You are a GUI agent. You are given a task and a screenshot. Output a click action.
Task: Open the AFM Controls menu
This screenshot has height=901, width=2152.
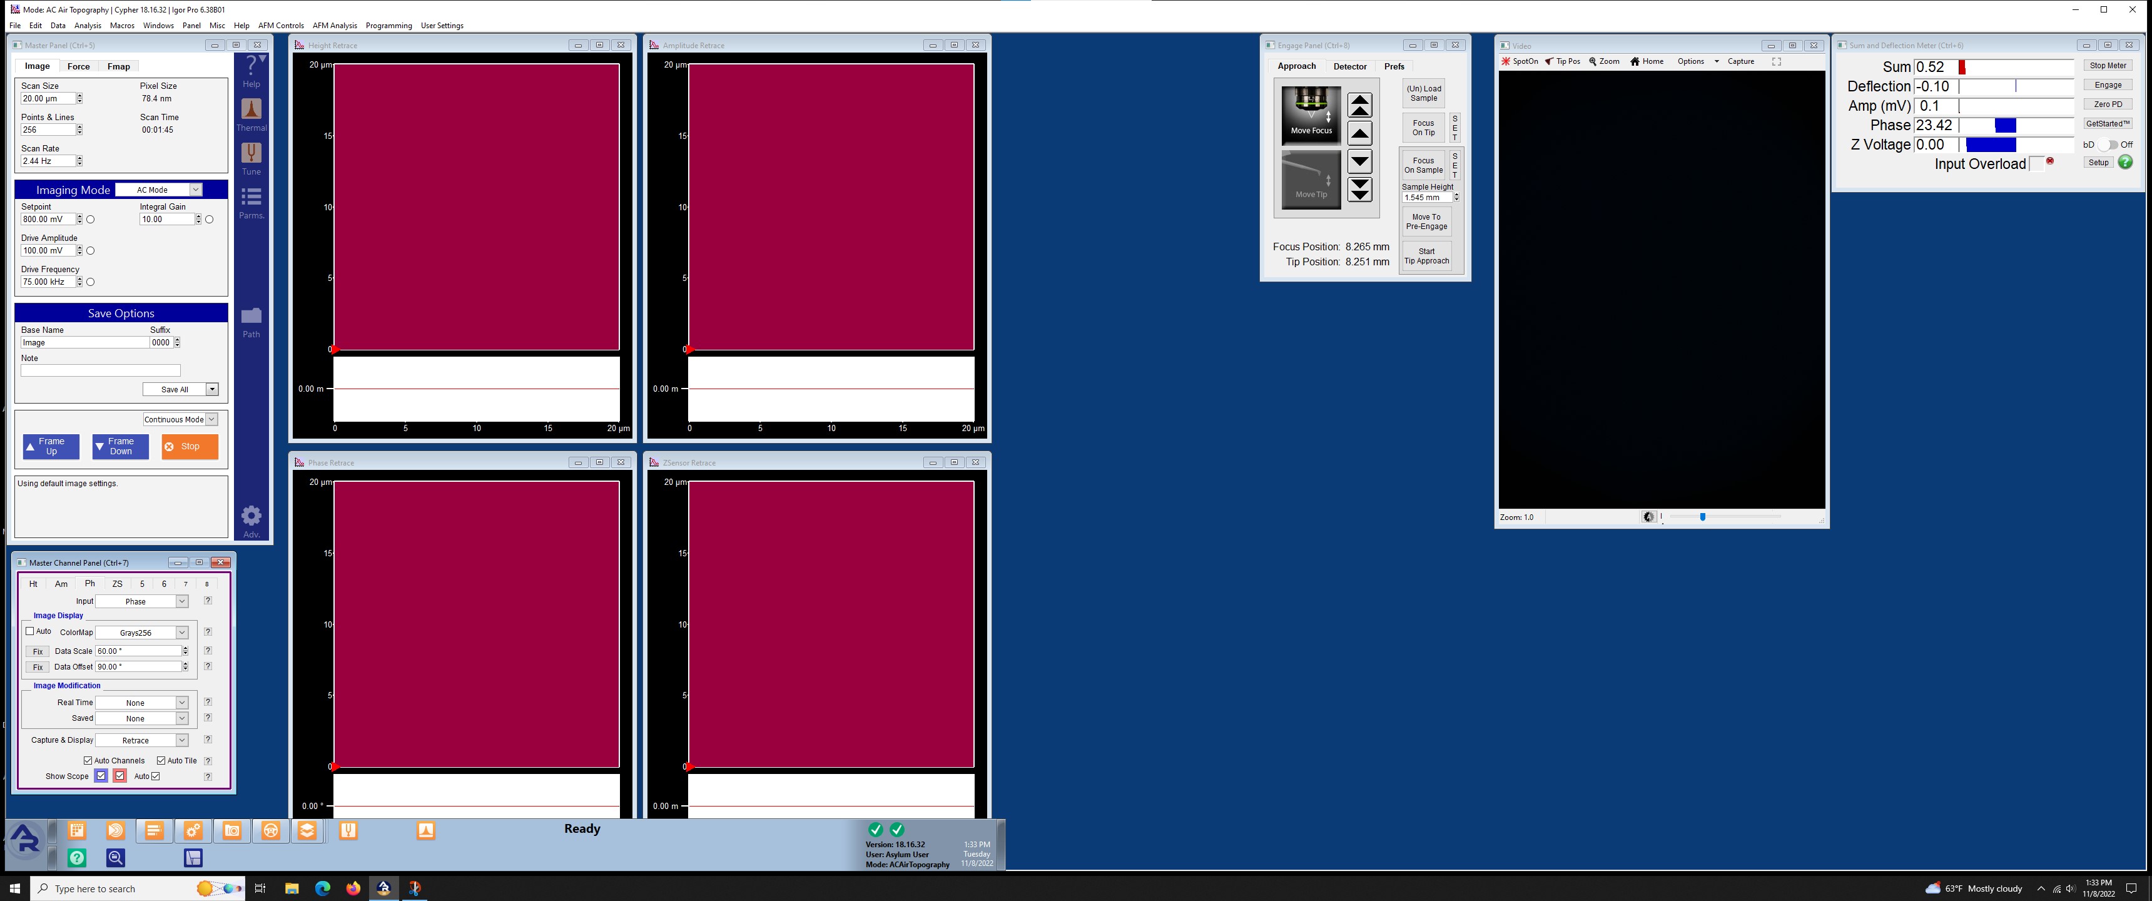pyautogui.click(x=282, y=26)
